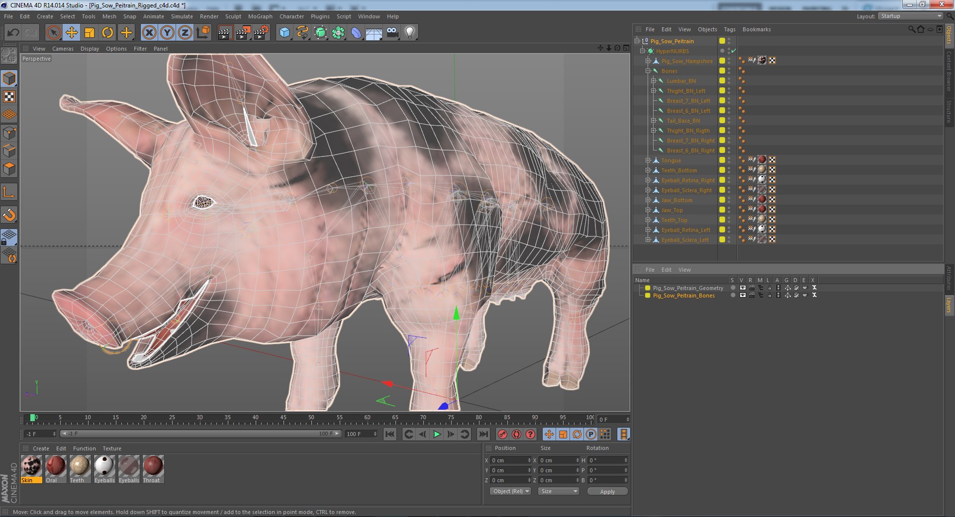
Task: Open viewport Cameras menu
Action: (x=63, y=49)
